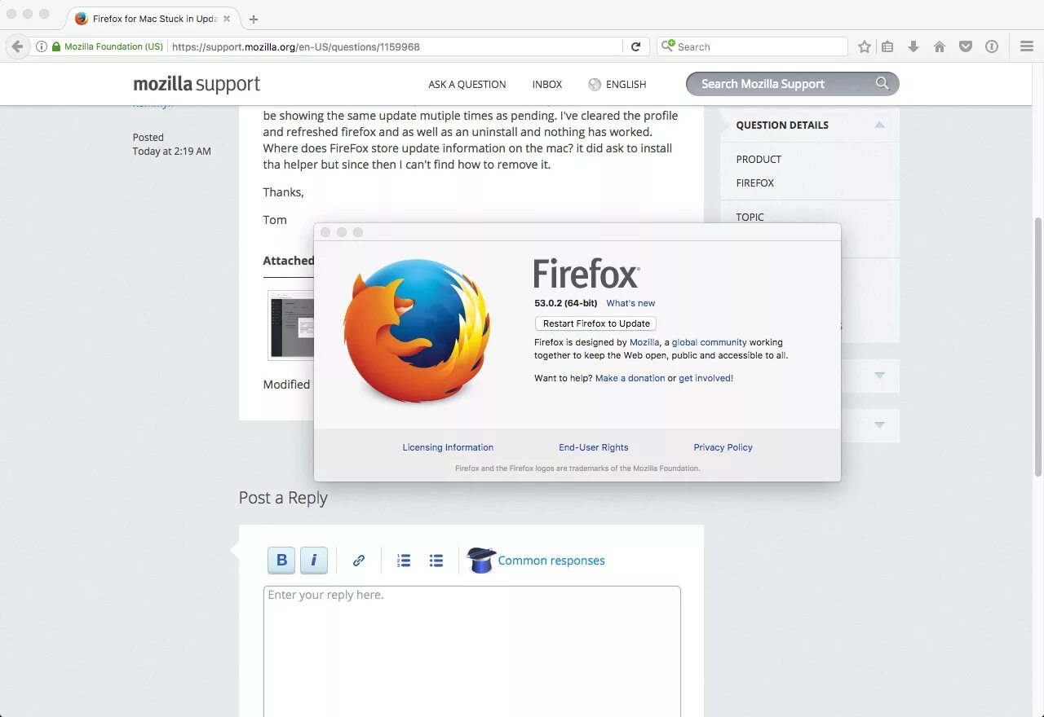
Task: Save page to Pocket icon
Action: [966, 46]
